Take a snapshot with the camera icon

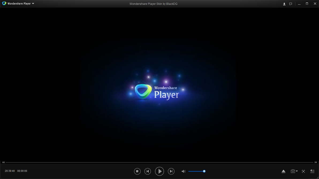point(293,171)
